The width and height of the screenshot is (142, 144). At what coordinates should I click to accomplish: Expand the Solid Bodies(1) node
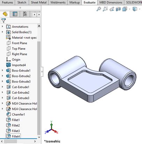point(2,32)
